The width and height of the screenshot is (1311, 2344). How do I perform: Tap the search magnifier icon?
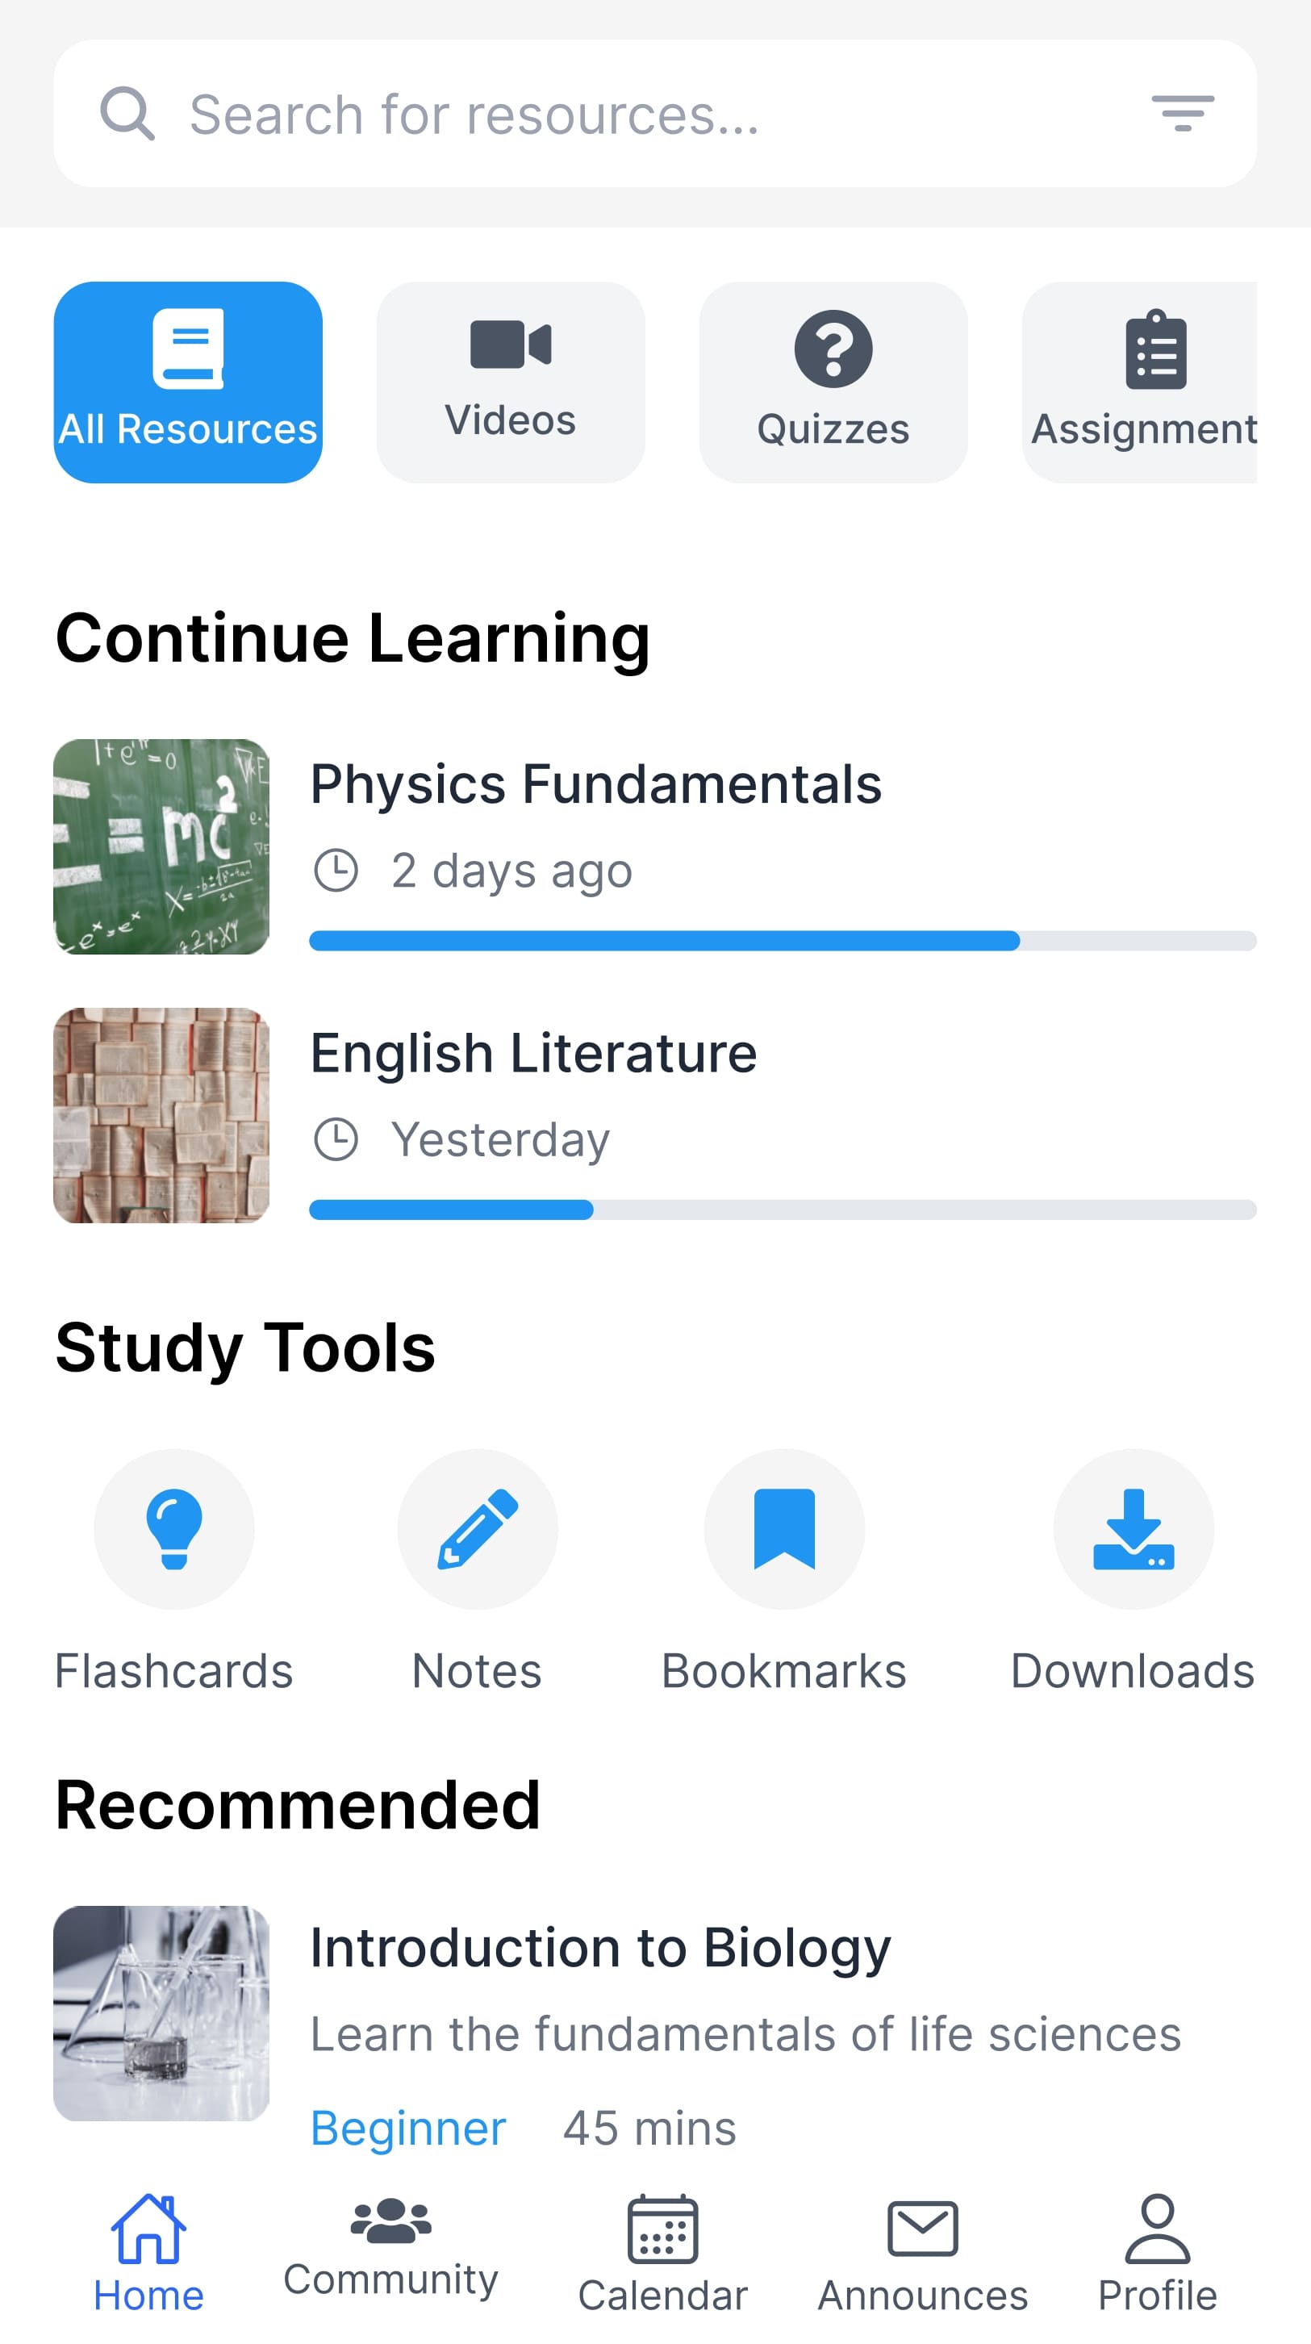coord(127,114)
